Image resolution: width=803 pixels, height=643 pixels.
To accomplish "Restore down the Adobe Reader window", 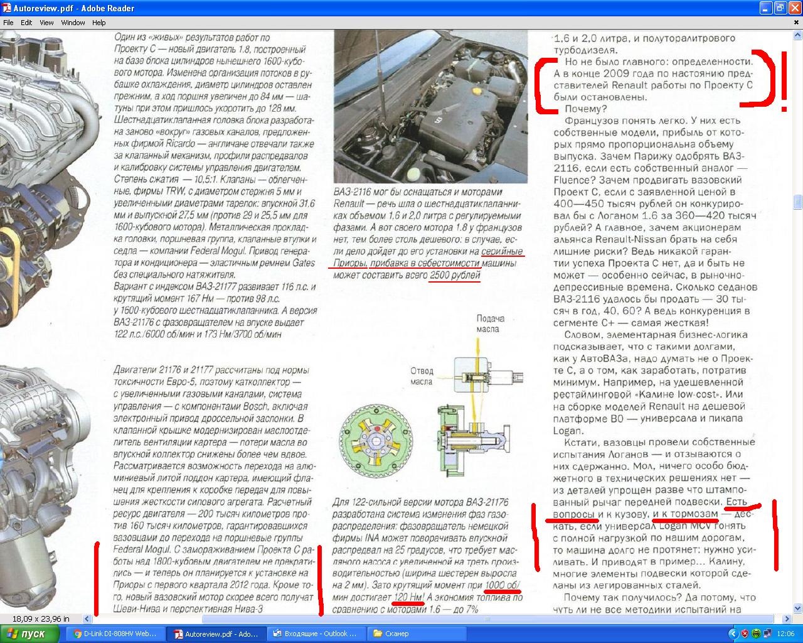I will (780, 8).
